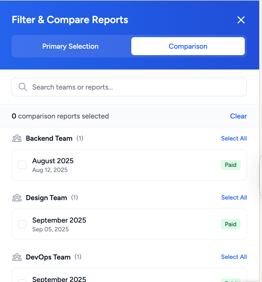Screen dimensions: 262x282
Task: Select all Design Team reports
Action: coord(234,198)
